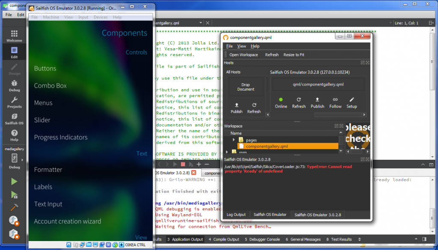
Task: Open View menu in componentgallery.qml window
Action: pos(242,46)
